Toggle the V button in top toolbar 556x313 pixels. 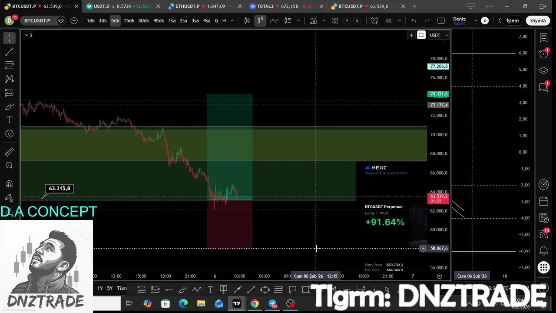click(x=347, y=21)
